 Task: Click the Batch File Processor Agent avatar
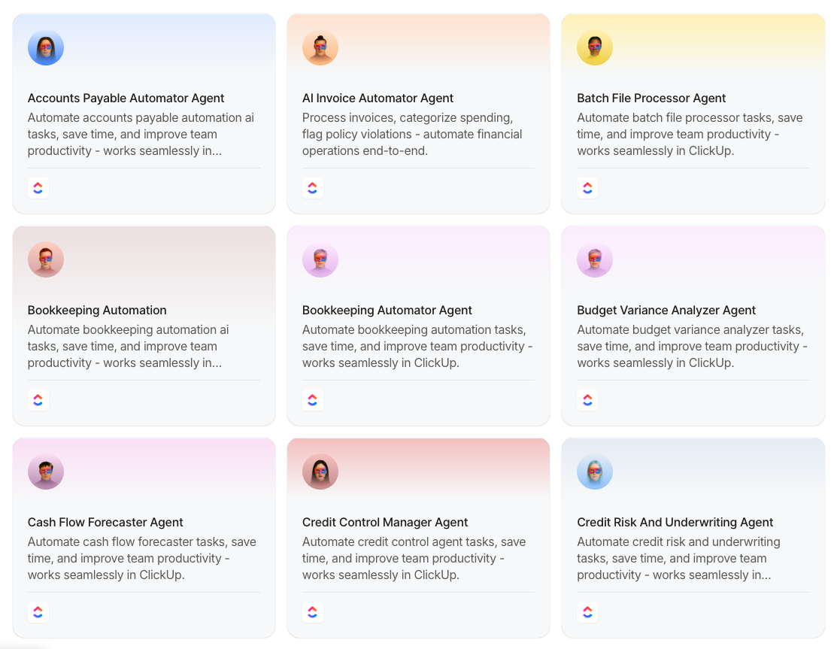click(595, 47)
